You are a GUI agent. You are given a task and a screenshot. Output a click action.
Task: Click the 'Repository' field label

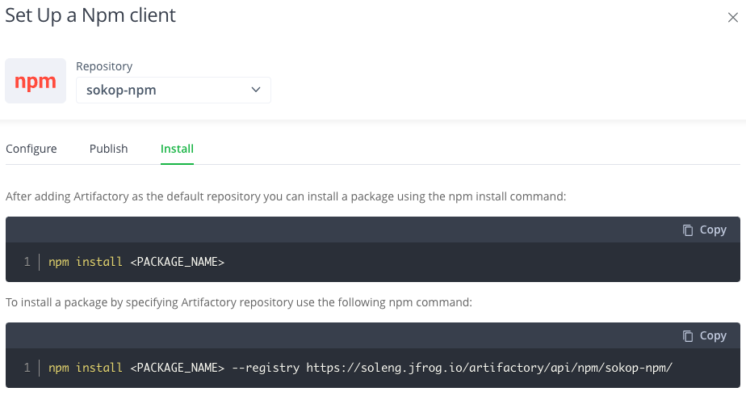click(x=104, y=66)
